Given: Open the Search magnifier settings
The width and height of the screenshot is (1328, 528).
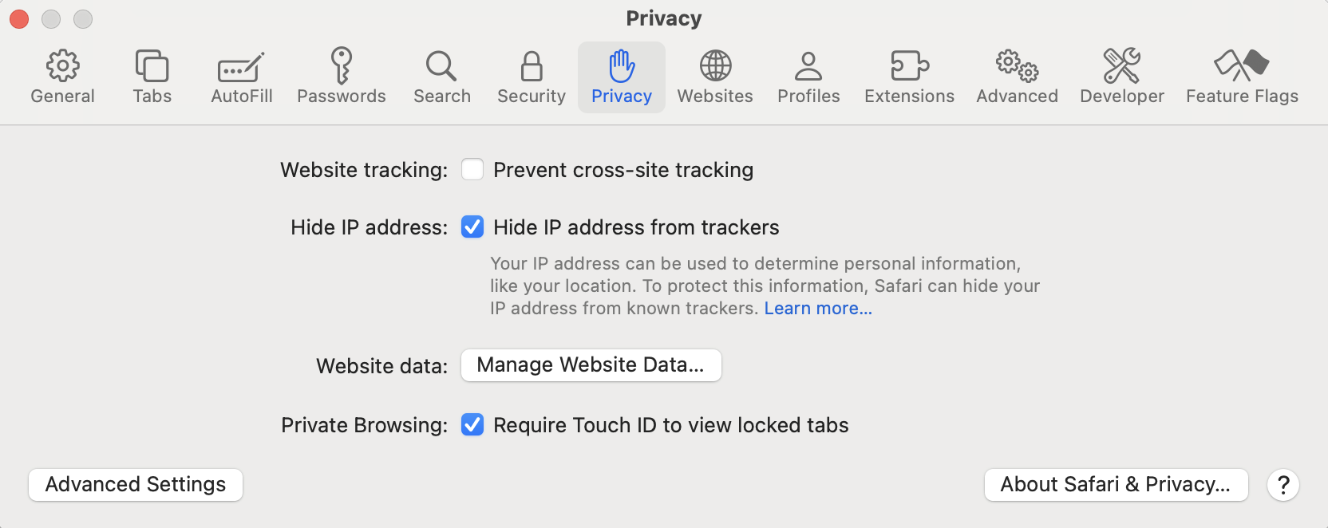Looking at the screenshot, I should (441, 66).
